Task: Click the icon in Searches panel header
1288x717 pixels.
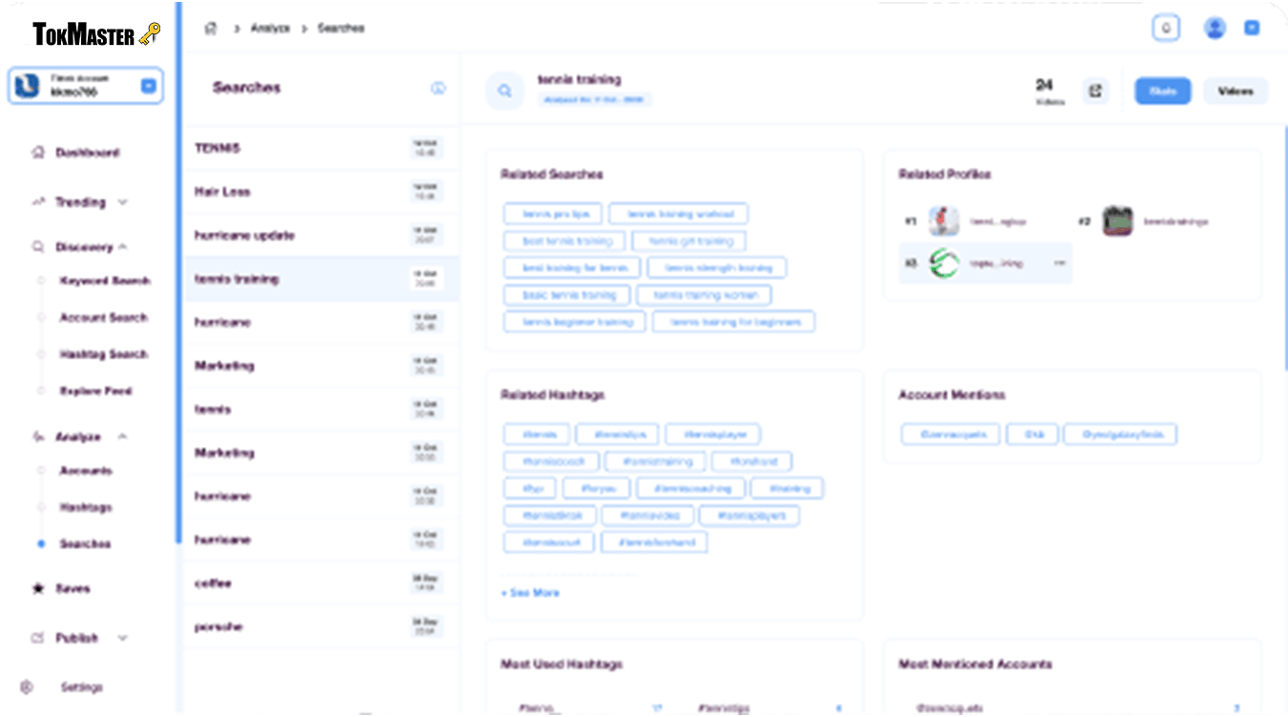Action: pos(438,88)
